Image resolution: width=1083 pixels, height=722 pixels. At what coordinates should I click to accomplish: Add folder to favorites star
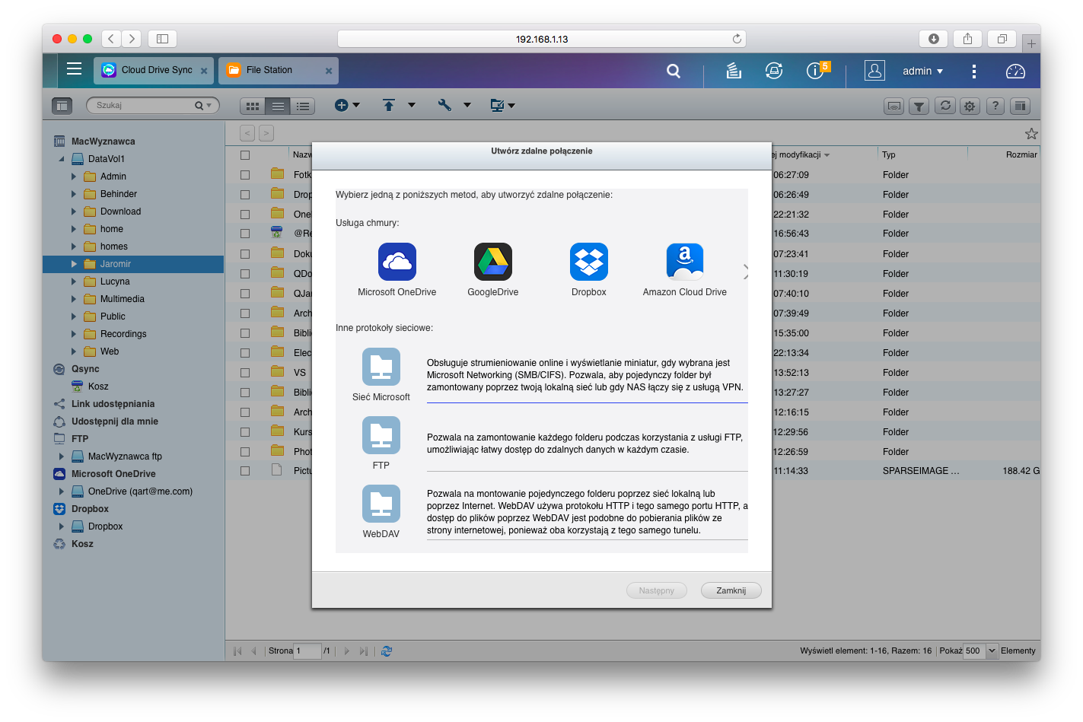point(1031,134)
